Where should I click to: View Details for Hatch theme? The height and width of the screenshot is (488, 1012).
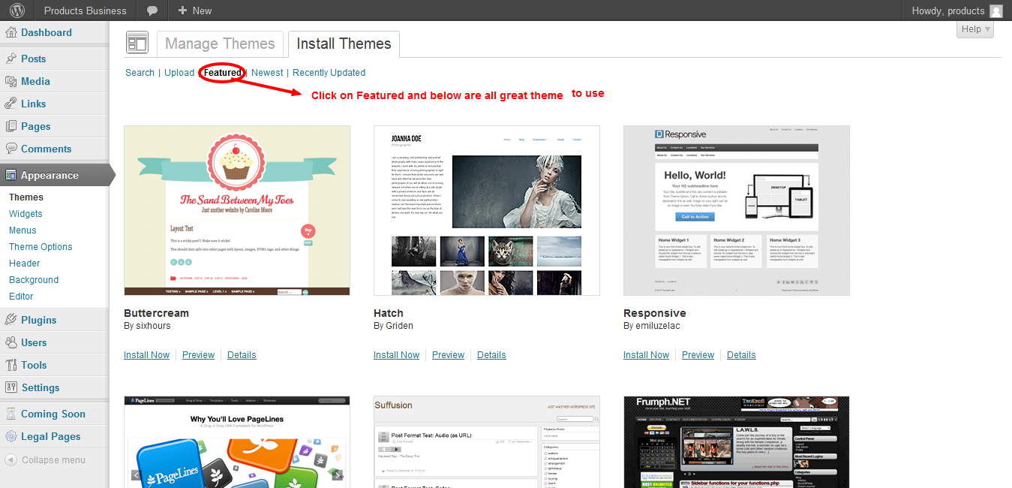(491, 355)
